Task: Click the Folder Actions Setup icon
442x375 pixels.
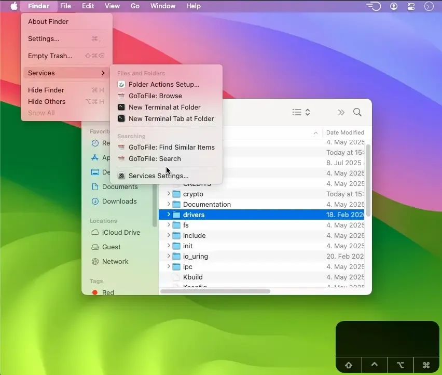Action: pos(121,84)
